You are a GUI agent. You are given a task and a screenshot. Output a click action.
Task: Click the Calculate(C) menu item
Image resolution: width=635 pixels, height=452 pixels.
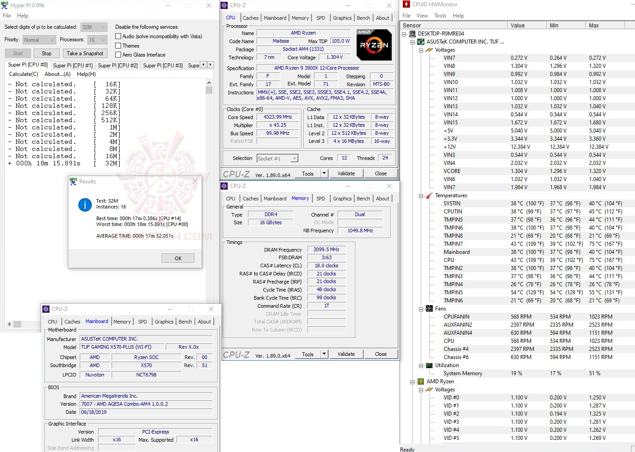click(x=24, y=74)
